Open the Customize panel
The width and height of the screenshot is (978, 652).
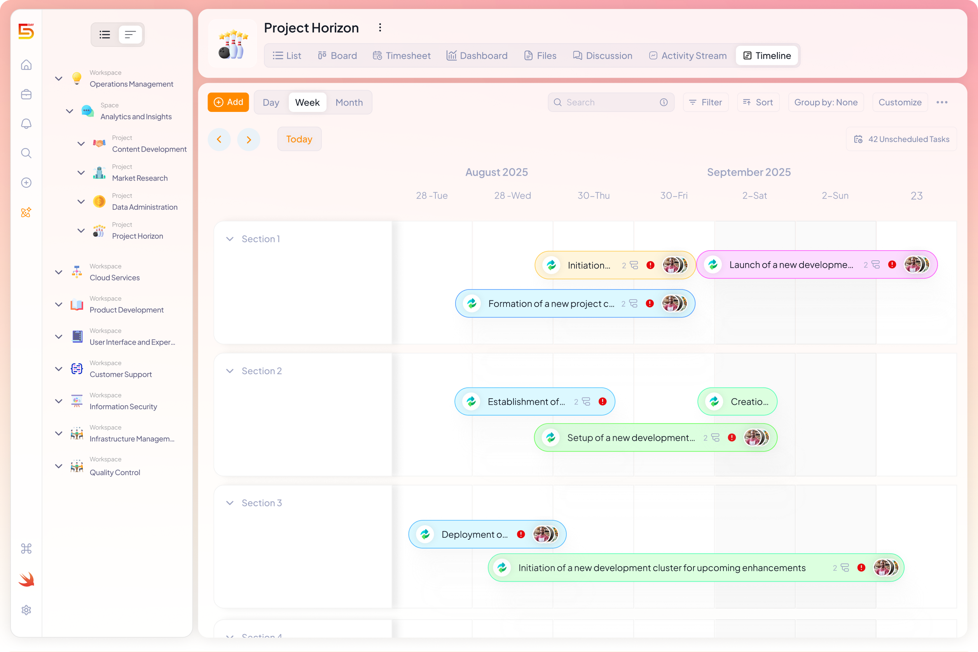[x=900, y=102]
